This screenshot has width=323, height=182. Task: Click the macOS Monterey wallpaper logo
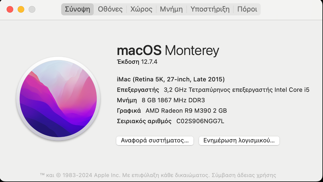(58, 99)
